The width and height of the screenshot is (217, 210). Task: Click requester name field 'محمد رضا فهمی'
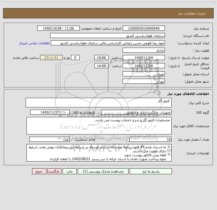[108, 43]
